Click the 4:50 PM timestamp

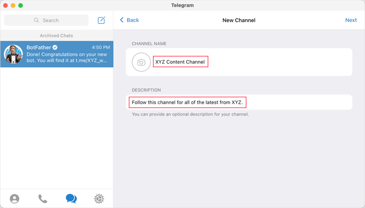101,47
